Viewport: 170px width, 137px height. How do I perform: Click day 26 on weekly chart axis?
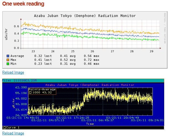92,51
